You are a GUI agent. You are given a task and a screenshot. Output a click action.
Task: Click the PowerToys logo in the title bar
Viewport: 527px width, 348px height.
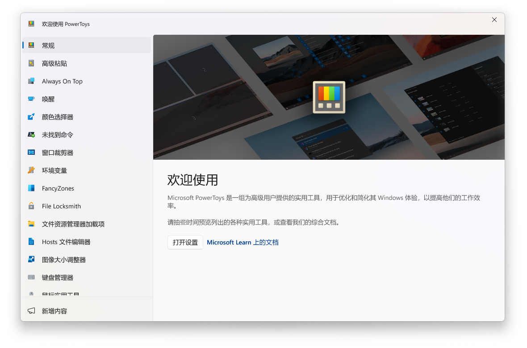[x=31, y=23]
